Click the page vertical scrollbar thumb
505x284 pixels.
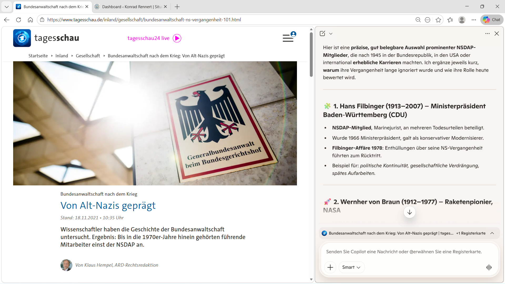point(311,54)
